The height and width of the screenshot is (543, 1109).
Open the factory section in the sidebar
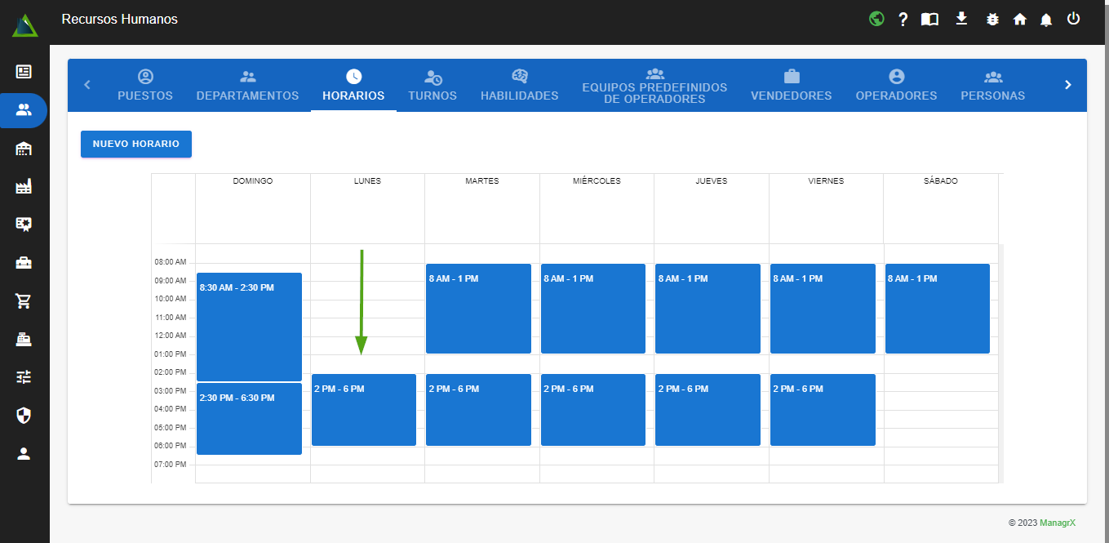[x=24, y=187]
